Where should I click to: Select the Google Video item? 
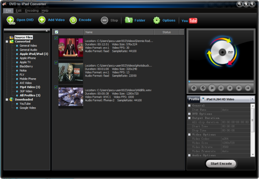pos(28,108)
